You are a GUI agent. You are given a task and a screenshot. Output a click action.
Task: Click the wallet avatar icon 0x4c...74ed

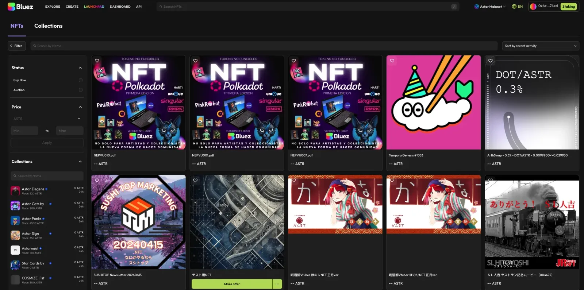point(533,7)
